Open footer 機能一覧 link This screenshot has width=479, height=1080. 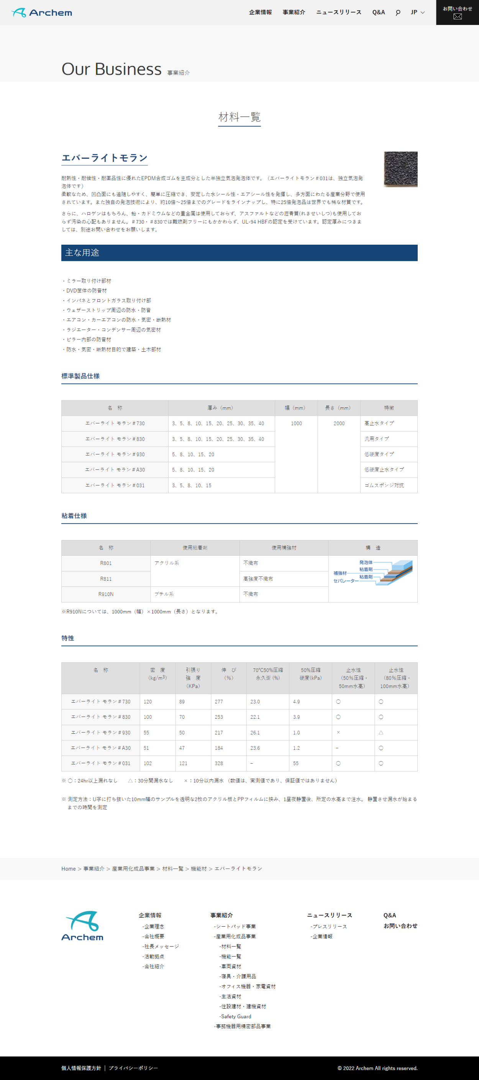pos(230,957)
